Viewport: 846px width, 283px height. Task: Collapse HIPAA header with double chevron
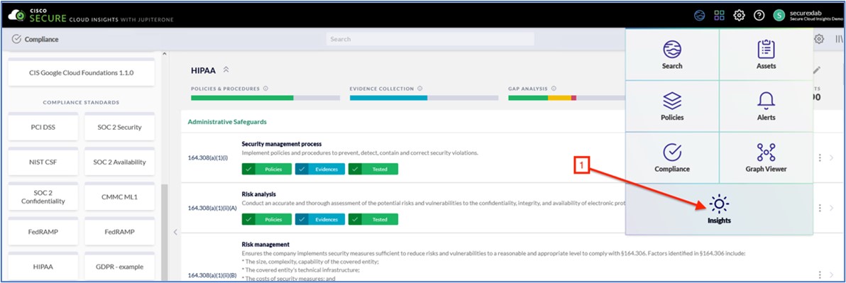226,70
